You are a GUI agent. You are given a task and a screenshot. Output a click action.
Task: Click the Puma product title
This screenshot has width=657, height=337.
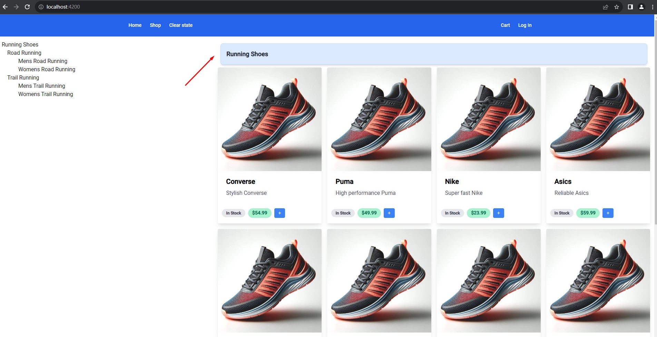[344, 181]
